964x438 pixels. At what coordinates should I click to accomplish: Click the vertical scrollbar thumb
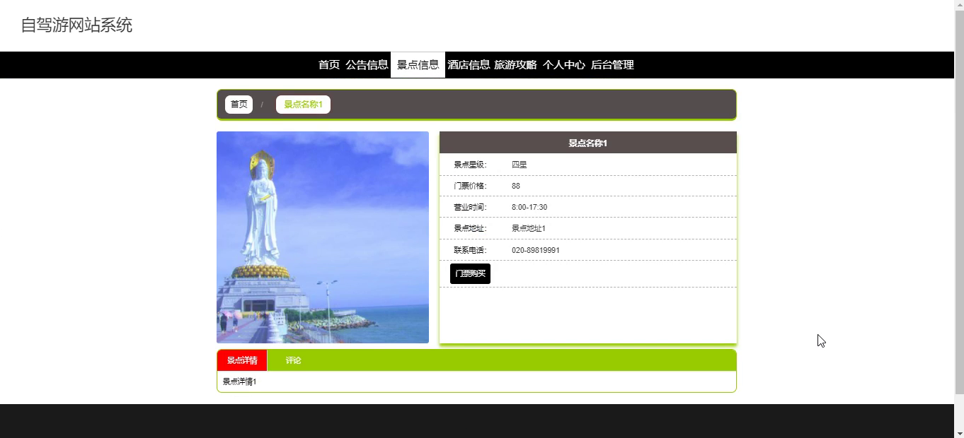tap(959, 201)
